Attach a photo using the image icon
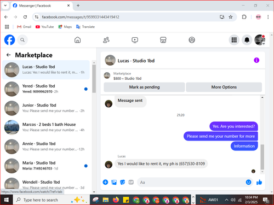The image size is (274, 205). pyautogui.click(x=114, y=182)
